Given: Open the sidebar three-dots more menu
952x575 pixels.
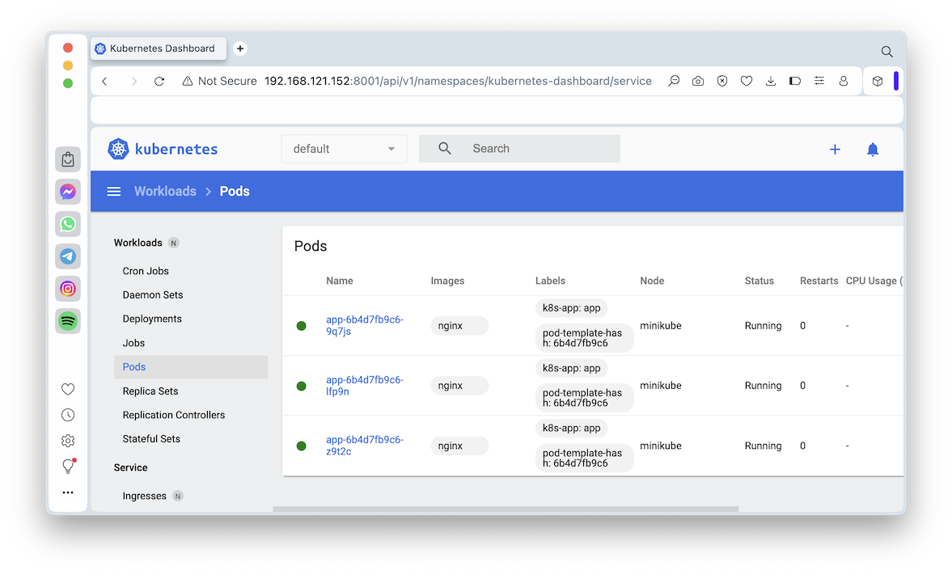Looking at the screenshot, I should pos(68,493).
